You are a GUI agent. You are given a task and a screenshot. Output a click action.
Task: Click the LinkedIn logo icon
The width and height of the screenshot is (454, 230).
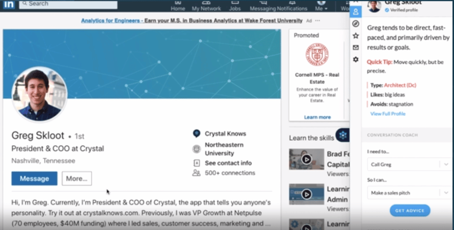tap(9, 4)
